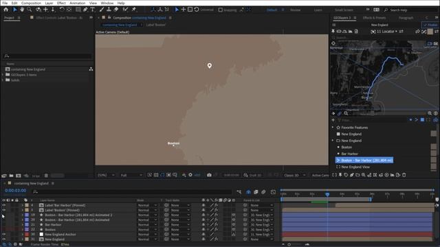Hide the Label 'Boston' (Pinned) layer
The image size is (440, 247).
(x=3, y=210)
